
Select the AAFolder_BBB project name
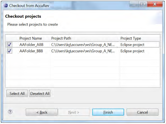coord(31,51)
